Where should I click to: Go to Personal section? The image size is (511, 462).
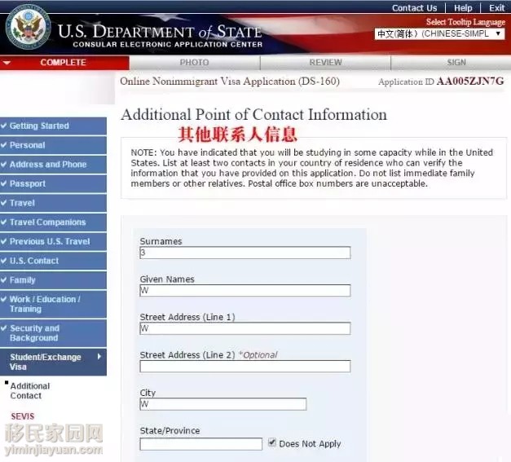point(53,145)
